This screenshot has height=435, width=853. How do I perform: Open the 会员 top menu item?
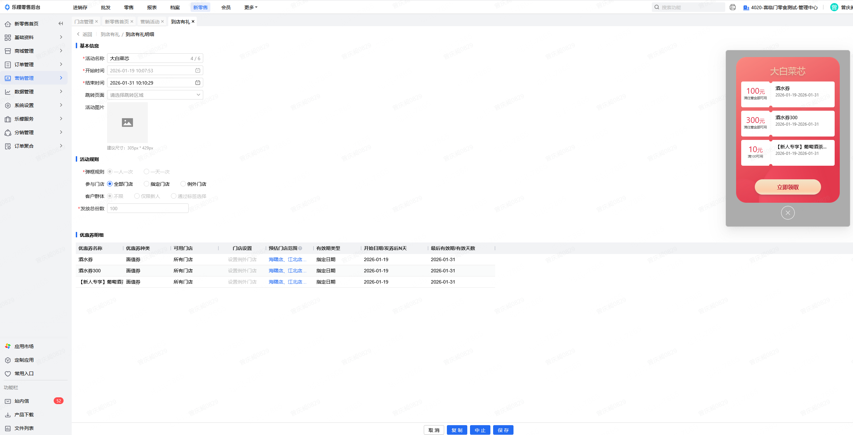click(x=226, y=7)
